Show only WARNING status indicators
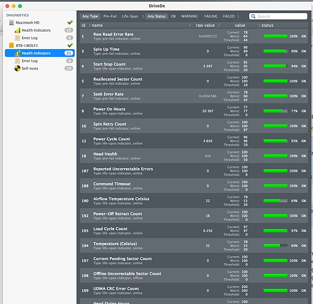Viewport: 313px width, 304px height. tap(189, 16)
